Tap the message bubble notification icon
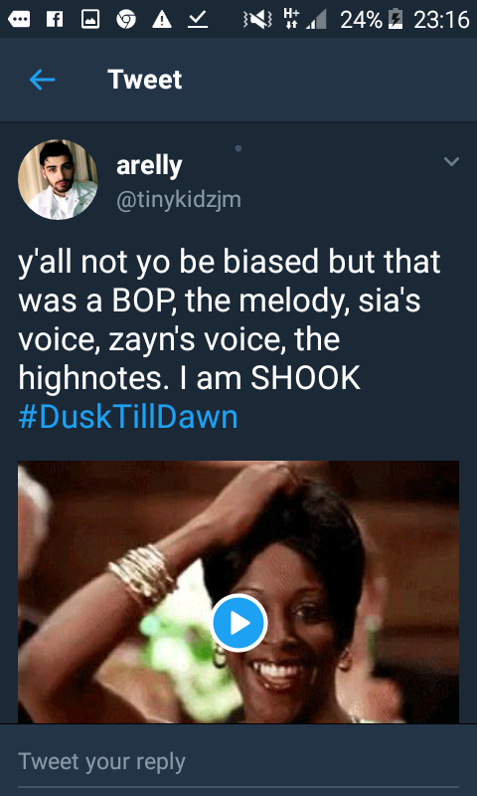 (x=19, y=19)
